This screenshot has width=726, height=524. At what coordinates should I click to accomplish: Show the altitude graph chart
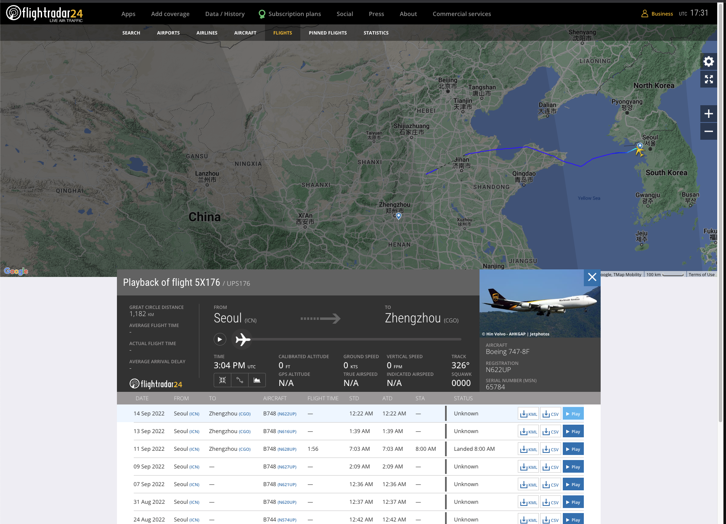point(257,380)
